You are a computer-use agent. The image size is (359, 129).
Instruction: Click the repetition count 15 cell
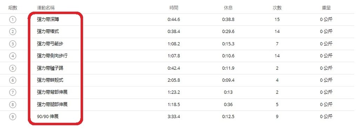[277, 20]
